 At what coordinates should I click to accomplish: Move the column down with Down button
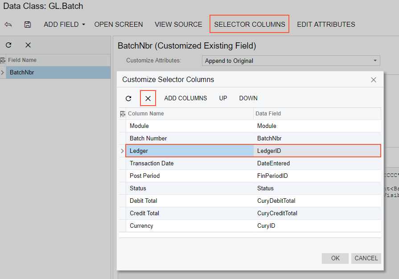248,98
